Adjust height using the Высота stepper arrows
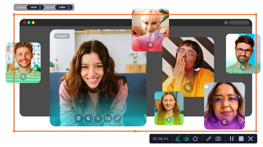 point(69,8)
